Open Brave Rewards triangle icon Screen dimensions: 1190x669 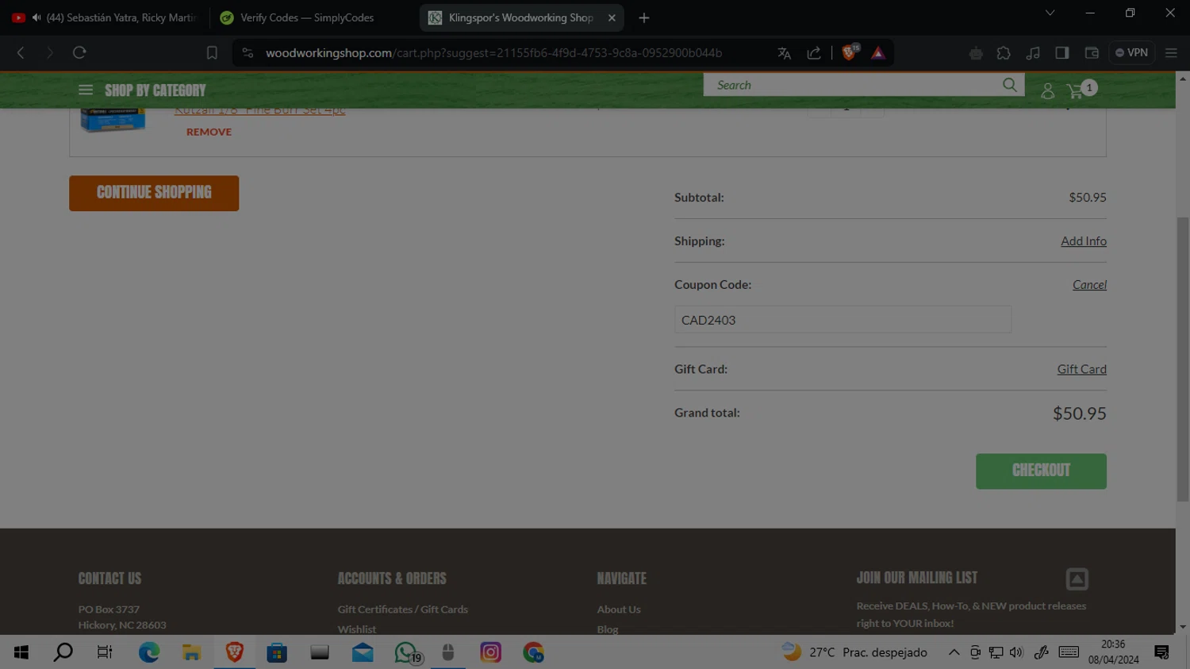[x=878, y=53]
